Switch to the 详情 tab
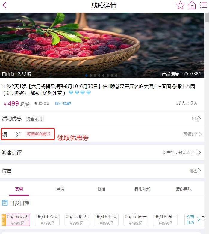The image size is (209, 234). [60, 189]
